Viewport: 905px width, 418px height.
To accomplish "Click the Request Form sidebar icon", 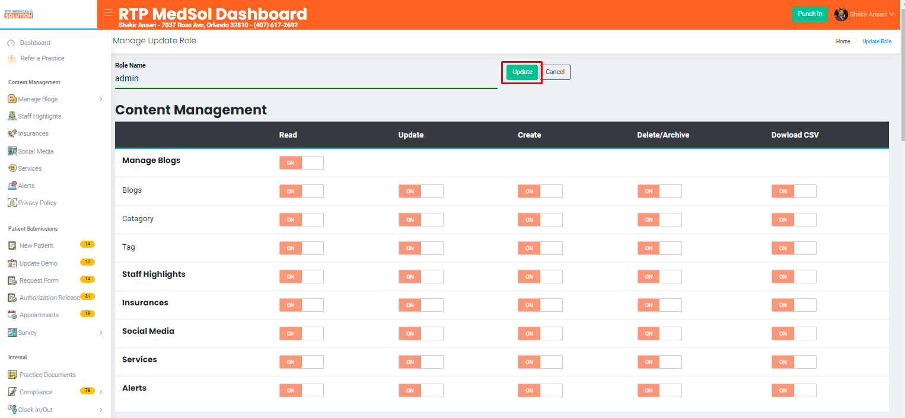I will [x=12, y=280].
